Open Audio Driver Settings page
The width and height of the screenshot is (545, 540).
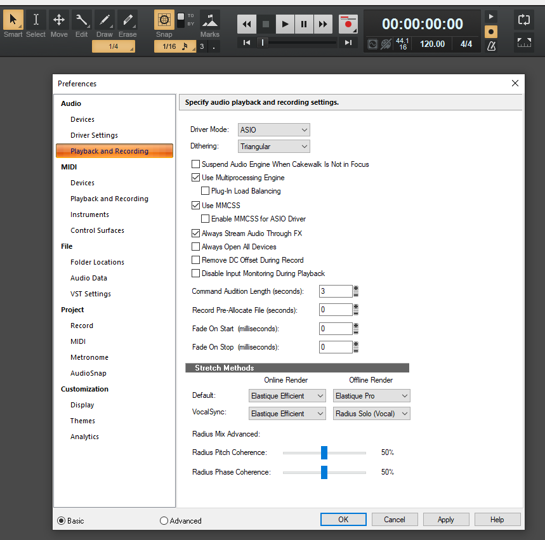click(94, 135)
